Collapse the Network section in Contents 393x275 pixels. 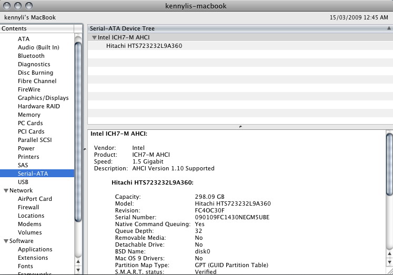[x=6, y=190]
